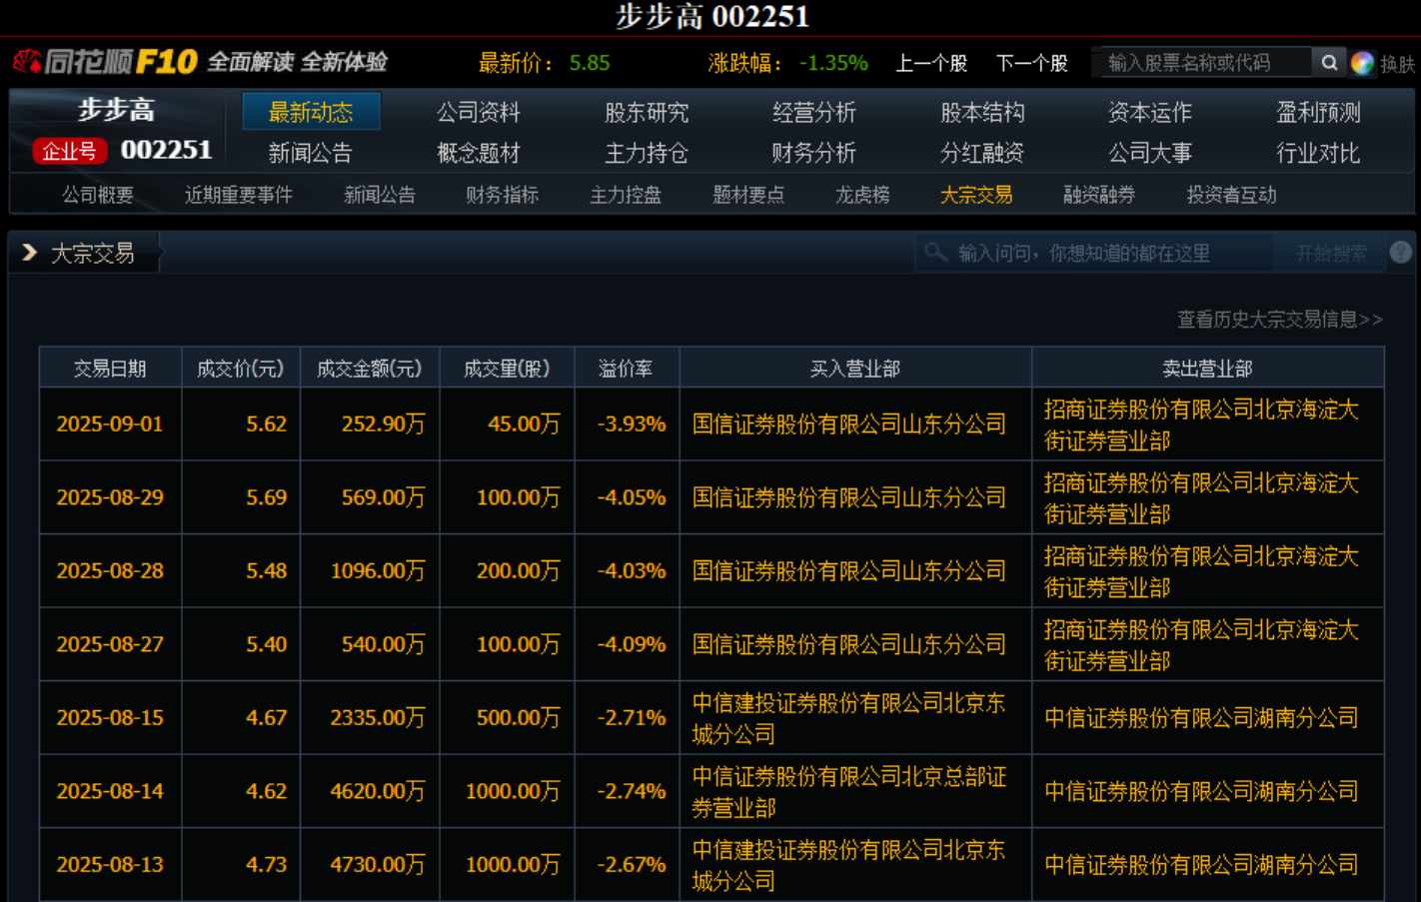Switch to 公司大事 tab
This screenshot has width=1421, height=902.
tap(1150, 153)
